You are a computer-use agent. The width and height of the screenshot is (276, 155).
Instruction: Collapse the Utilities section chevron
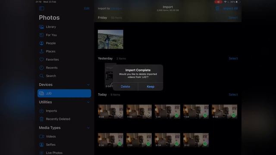click(88, 102)
